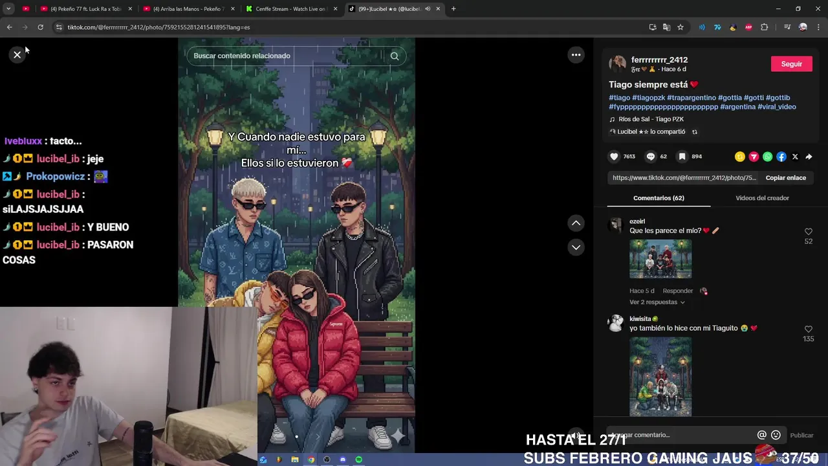Open the browser profile avatar

803,27
